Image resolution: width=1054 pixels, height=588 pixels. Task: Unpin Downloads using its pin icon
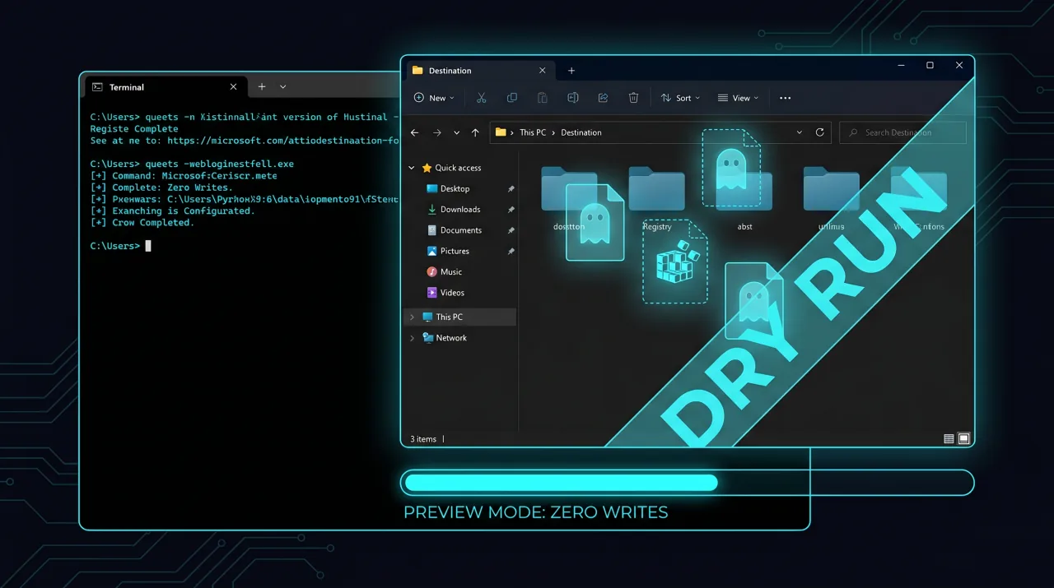tap(511, 210)
